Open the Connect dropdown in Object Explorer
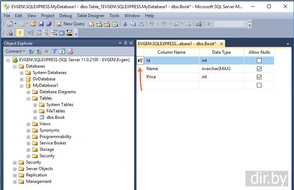 pyautogui.click(x=15, y=51)
